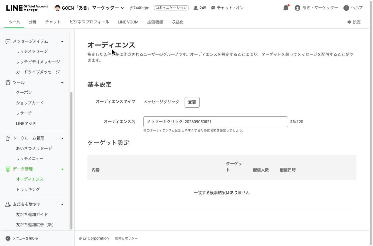Click the 友だちを増やす person icon
373x246 pixels.
(8, 204)
